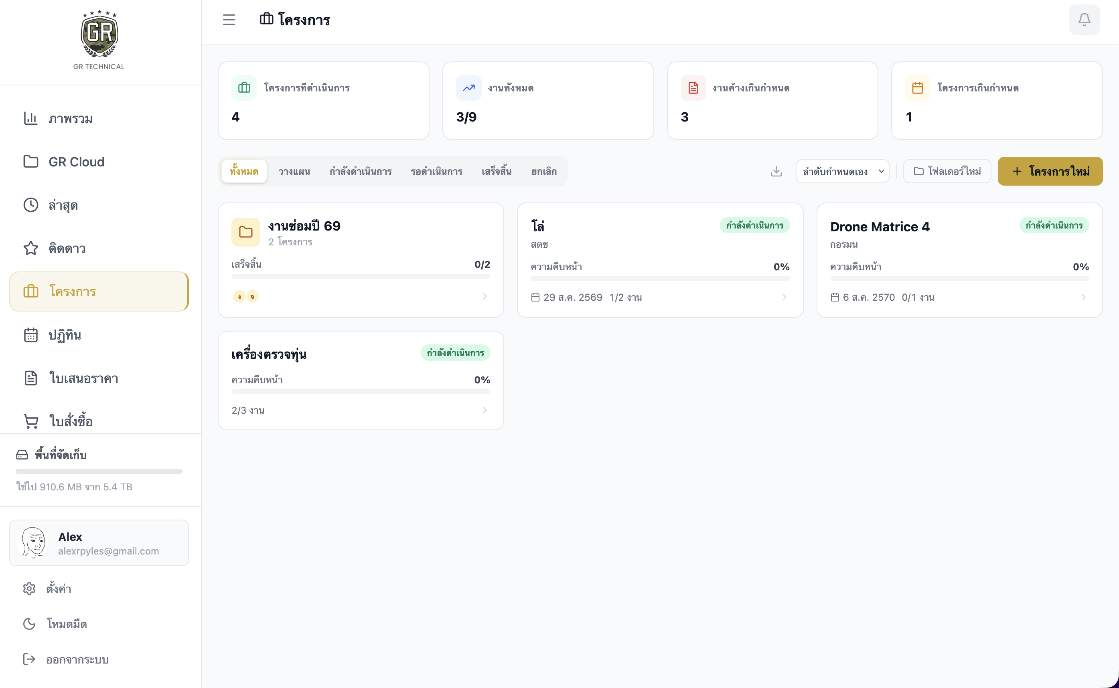Viewport: 1119px width, 688px height.
Task: Click the briefcase icon in page header
Action: (x=266, y=19)
